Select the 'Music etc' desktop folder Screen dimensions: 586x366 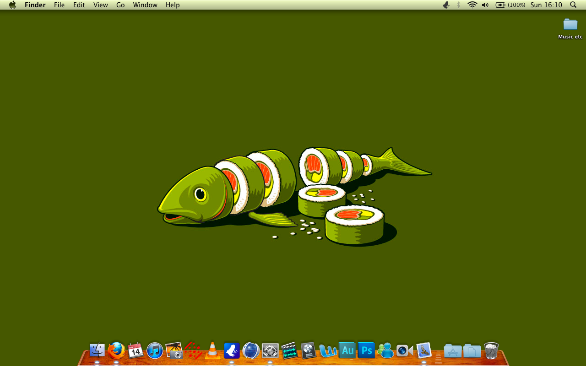(x=570, y=28)
